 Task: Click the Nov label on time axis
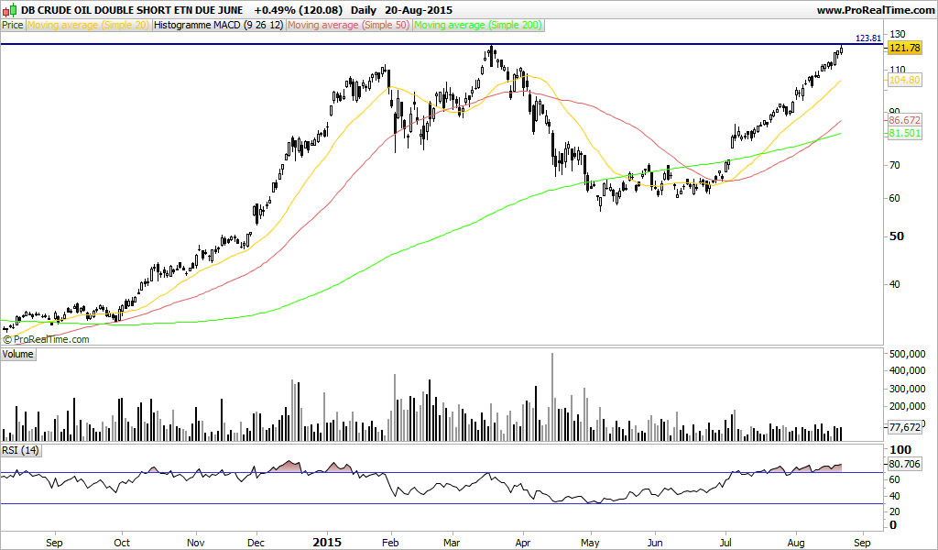click(x=196, y=543)
